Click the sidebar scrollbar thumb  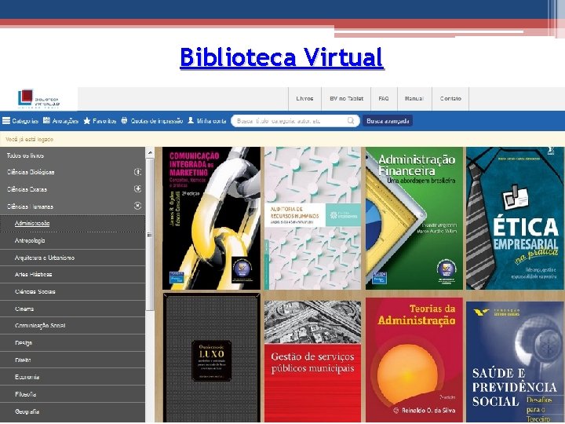click(150, 234)
